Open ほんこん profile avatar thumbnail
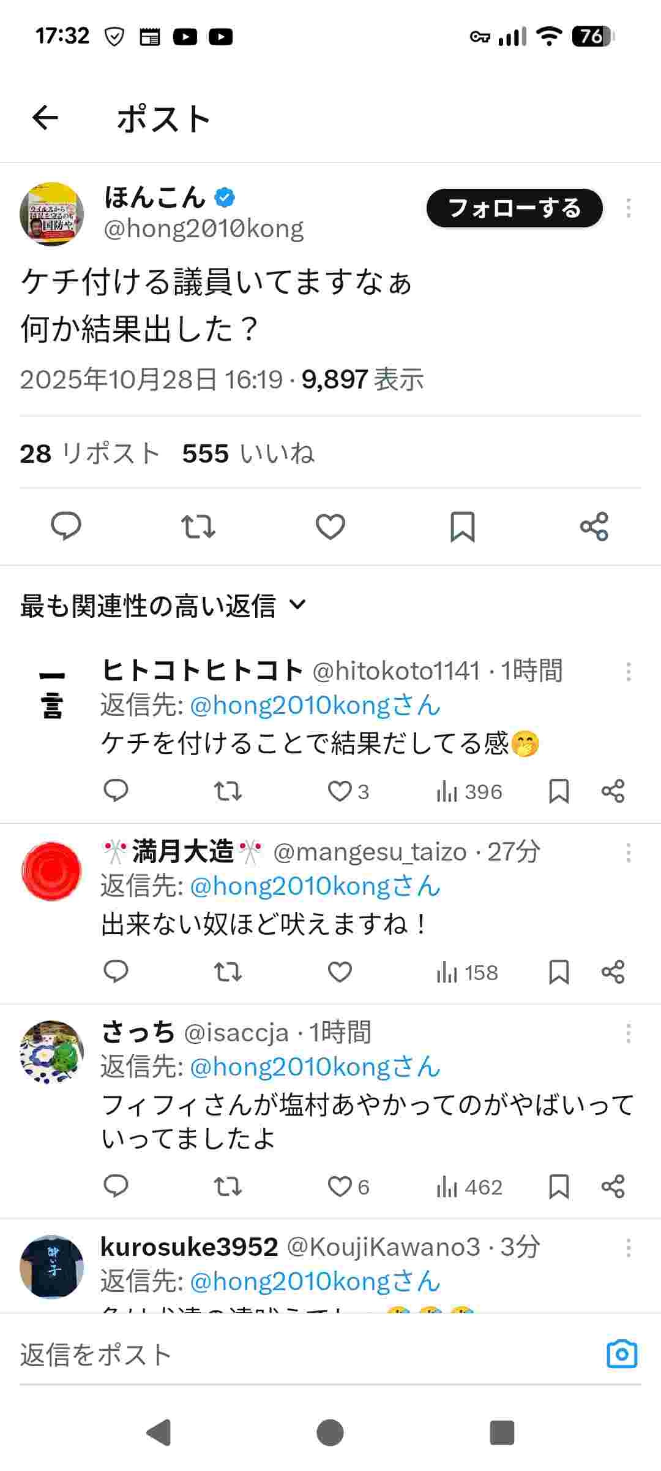The height and width of the screenshot is (1471, 661). 52,214
